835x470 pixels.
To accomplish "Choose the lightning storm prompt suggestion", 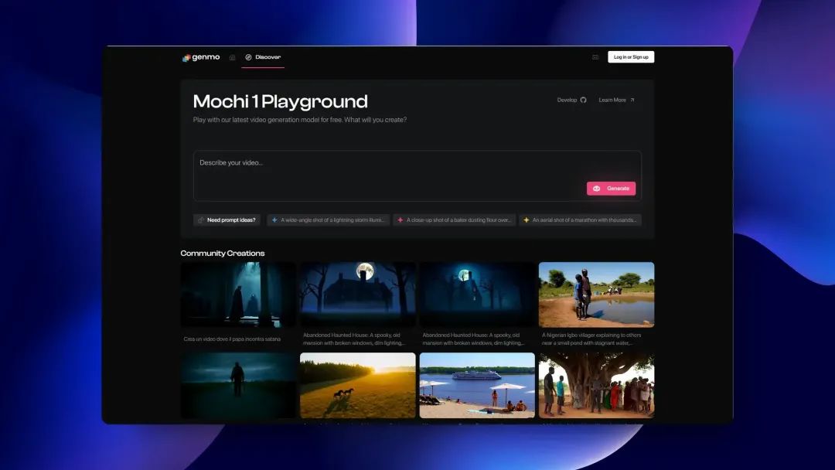I will pyautogui.click(x=328, y=220).
